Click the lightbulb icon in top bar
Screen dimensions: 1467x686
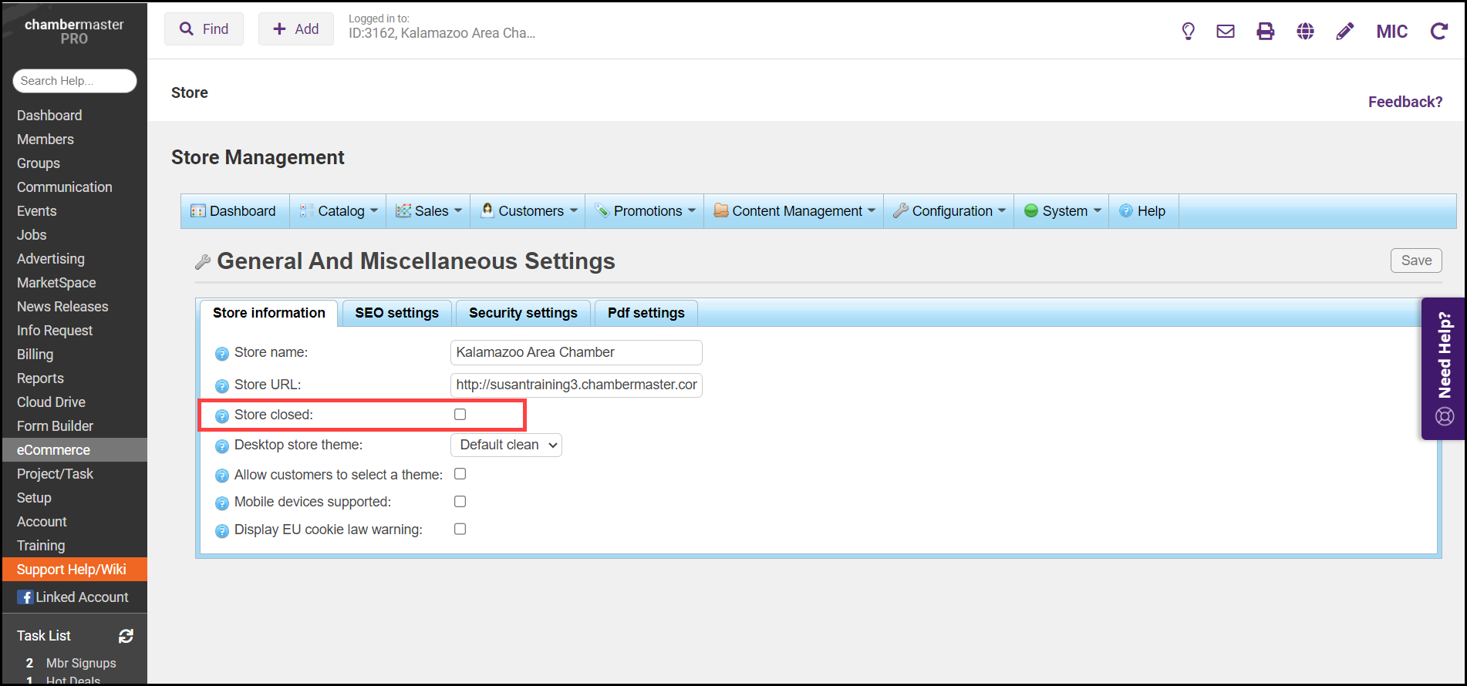tap(1188, 31)
